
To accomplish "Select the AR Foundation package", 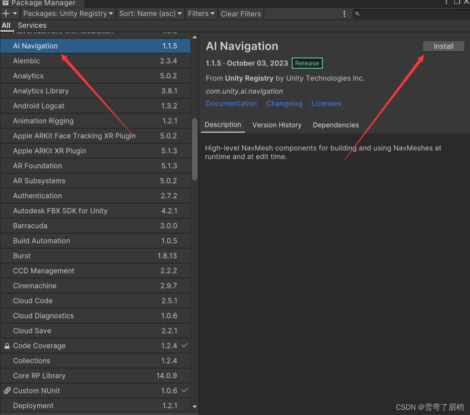I will (95, 166).
